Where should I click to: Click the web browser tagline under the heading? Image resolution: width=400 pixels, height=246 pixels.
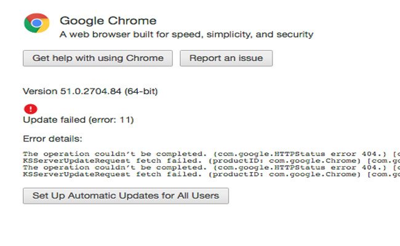186,34
